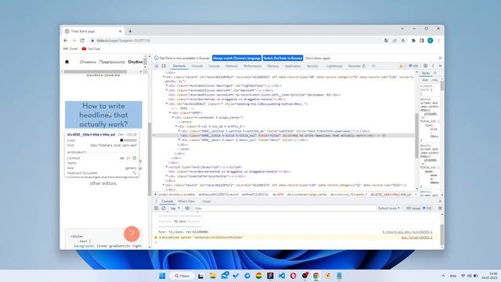The height and width of the screenshot is (282, 501).
Task: Open the Security tab
Action: 312,66
